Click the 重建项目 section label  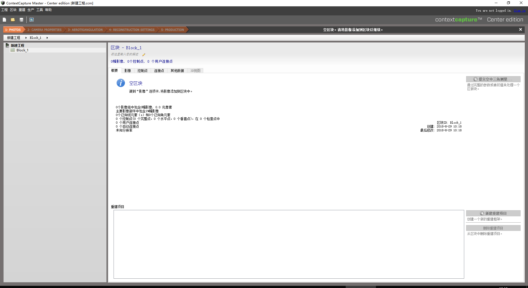point(118,207)
